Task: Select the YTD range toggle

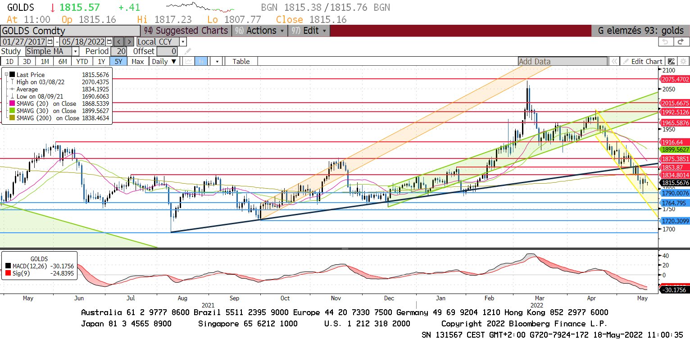Action: (82, 61)
